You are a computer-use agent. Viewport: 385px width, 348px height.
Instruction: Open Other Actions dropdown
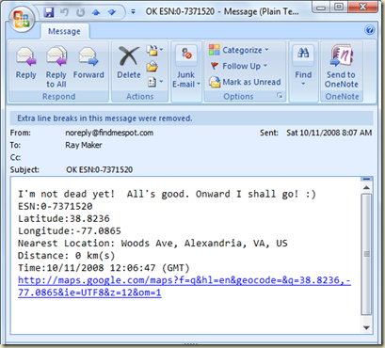tap(155, 82)
